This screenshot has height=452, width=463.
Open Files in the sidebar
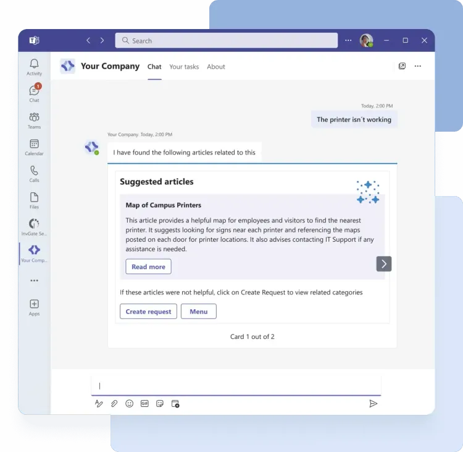34,200
